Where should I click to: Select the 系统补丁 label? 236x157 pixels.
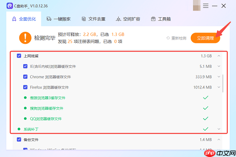tap(31, 129)
